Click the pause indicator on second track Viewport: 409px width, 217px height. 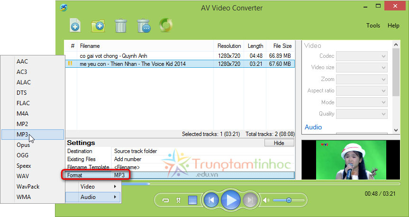pos(70,63)
